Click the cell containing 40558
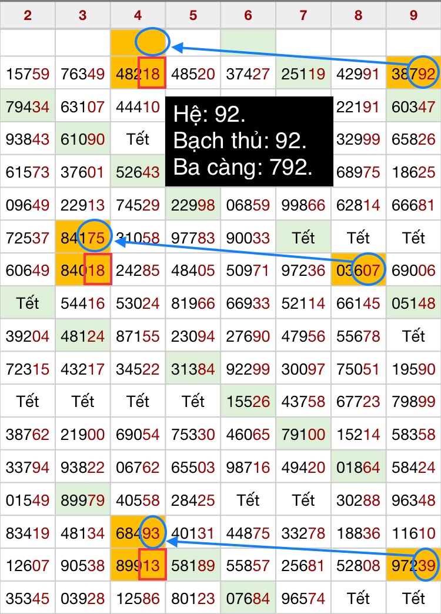Viewport: 441px width, 614px height. coord(138,500)
